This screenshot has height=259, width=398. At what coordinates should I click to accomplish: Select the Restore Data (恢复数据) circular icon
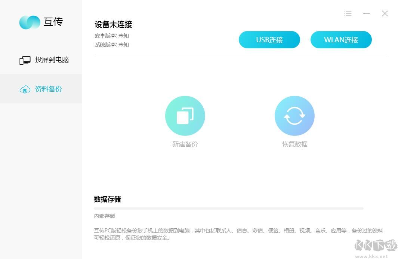coord(294,116)
